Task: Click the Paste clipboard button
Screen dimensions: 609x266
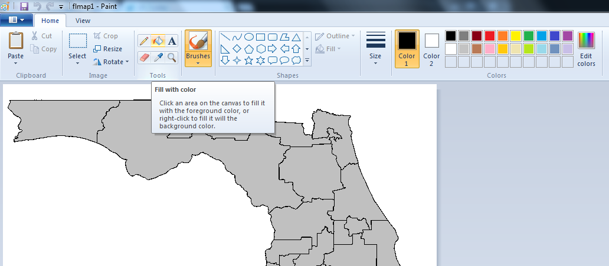Action: click(x=15, y=41)
